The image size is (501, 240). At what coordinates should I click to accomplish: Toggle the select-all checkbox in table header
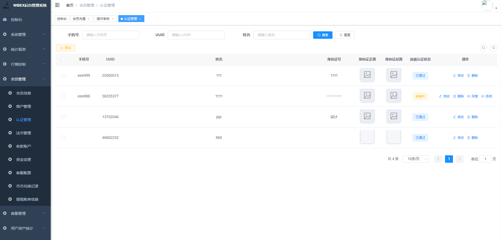pyautogui.click(x=63, y=59)
